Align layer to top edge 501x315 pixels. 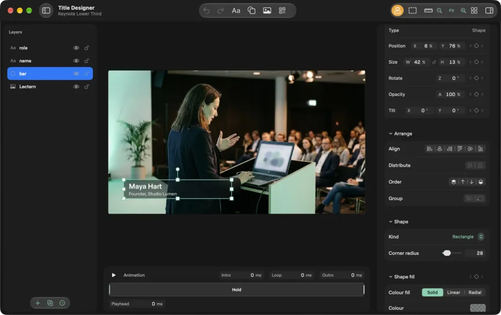pyautogui.click(x=460, y=149)
